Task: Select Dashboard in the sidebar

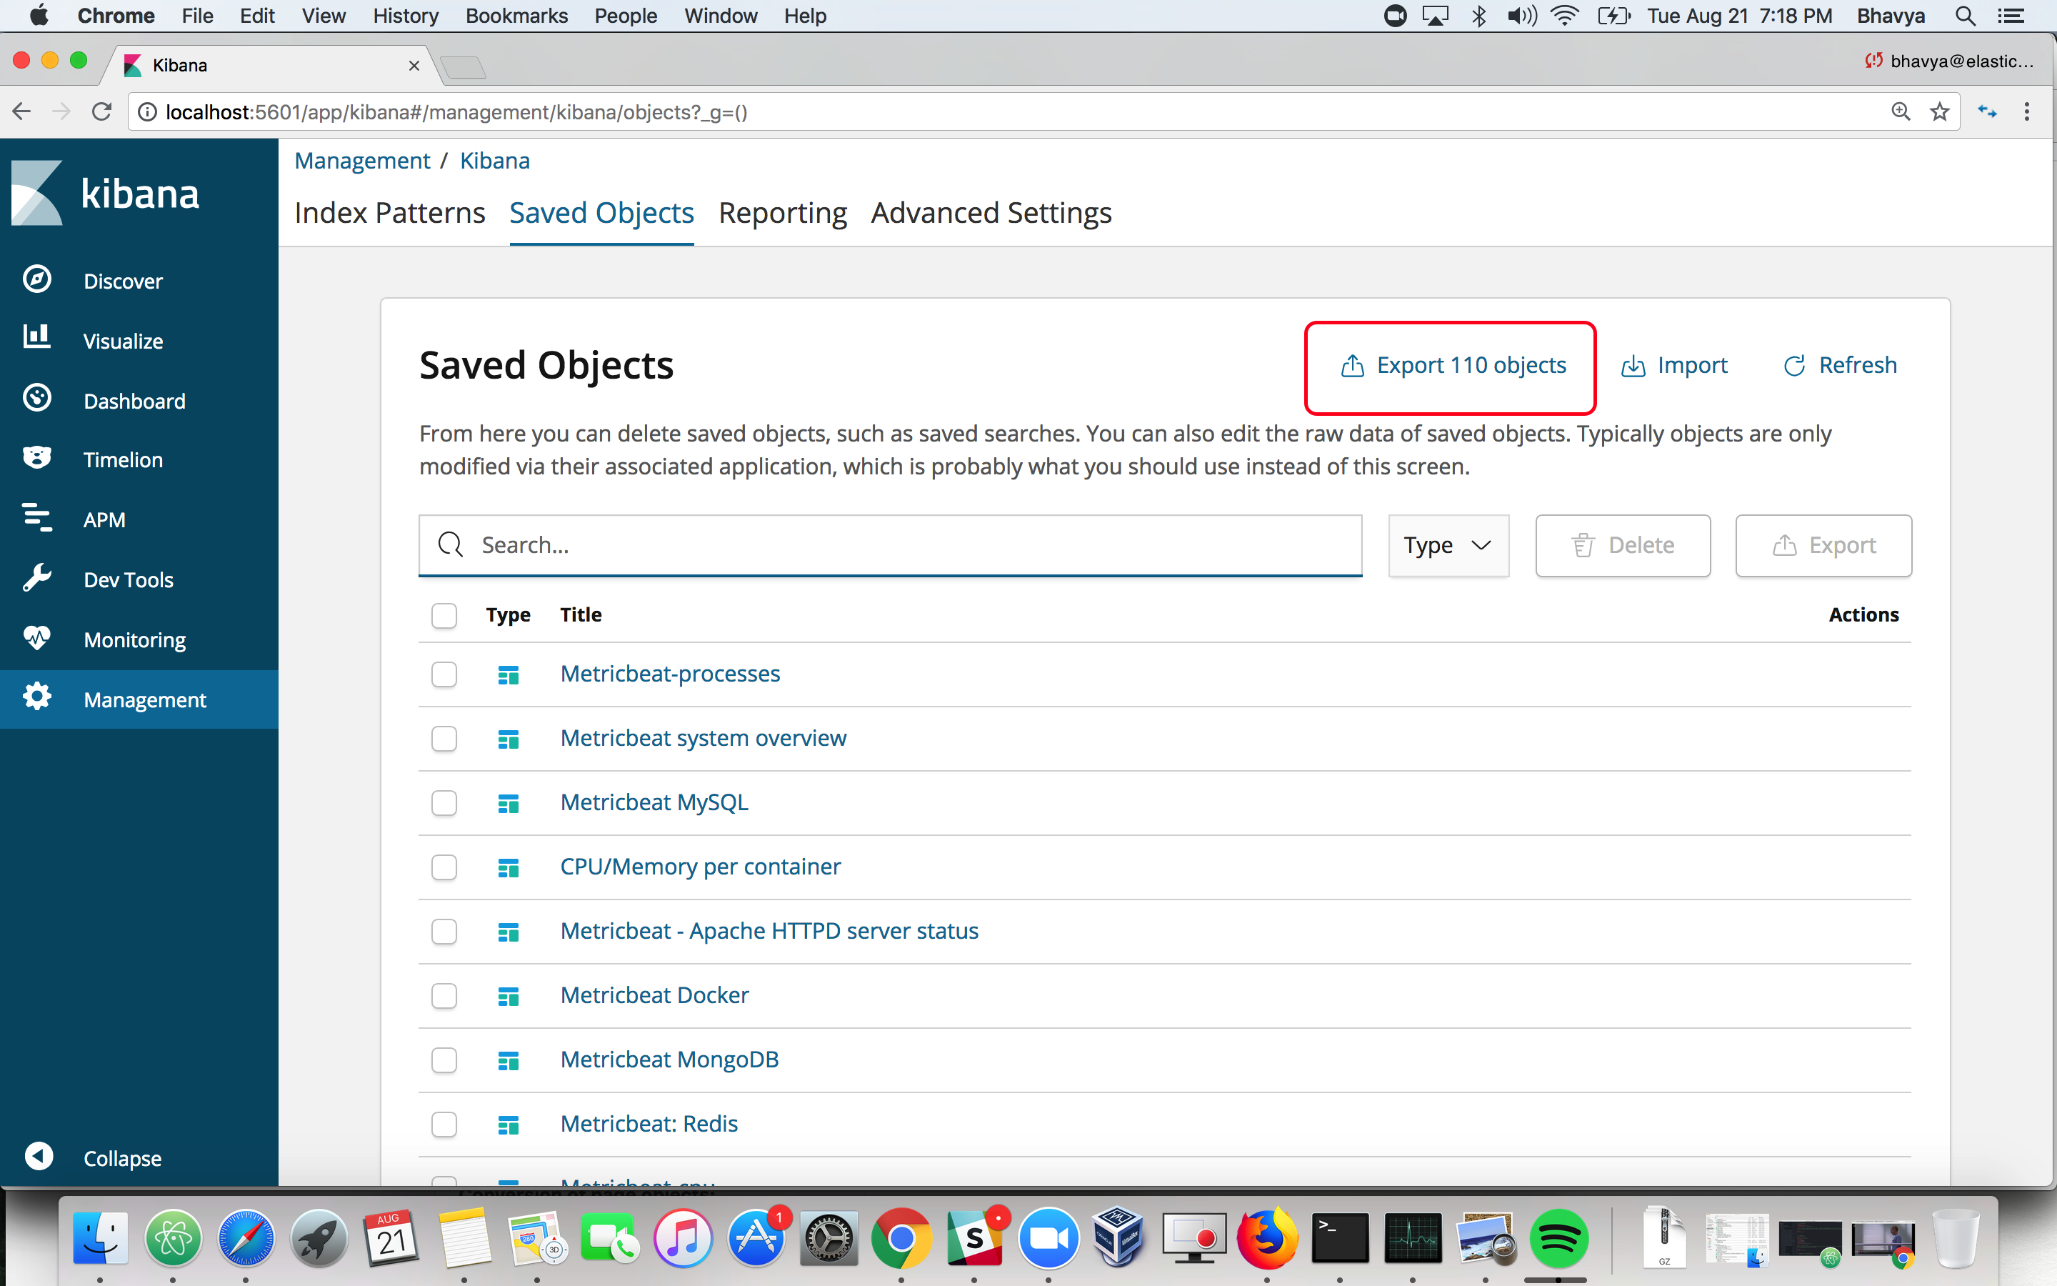Action: point(134,401)
